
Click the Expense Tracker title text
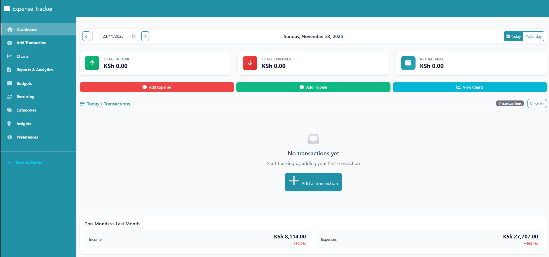click(33, 9)
